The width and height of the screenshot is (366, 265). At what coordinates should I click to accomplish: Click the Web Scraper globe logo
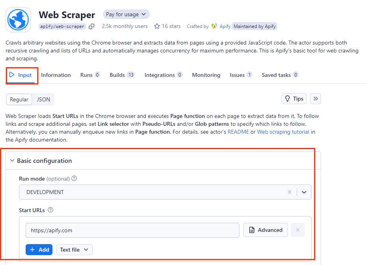[x=18, y=20]
